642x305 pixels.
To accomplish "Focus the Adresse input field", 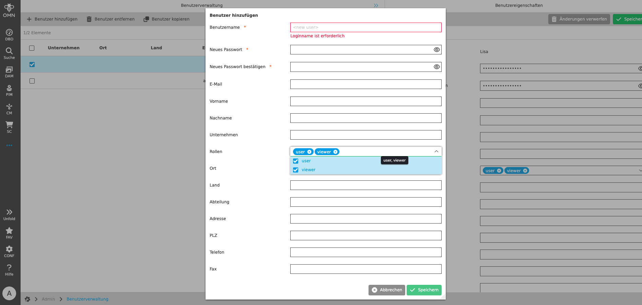I will point(366,219).
